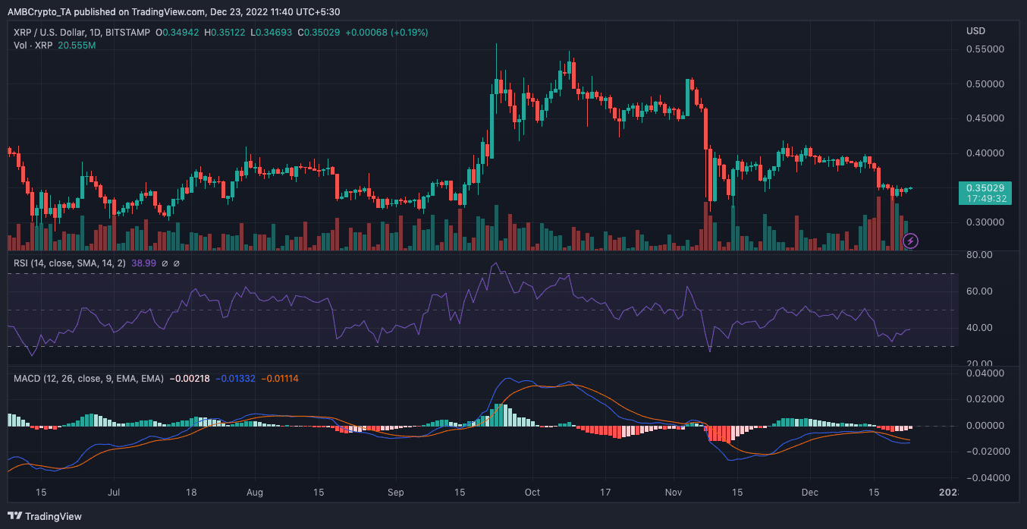Click the volume value 20.555M
This screenshot has height=529, width=1027.
pyautogui.click(x=77, y=46)
